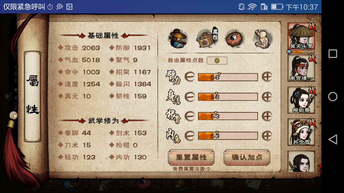The image size is (344, 193).
Task: Decrease 臂力 with minus button
Action: pyautogui.click(x=189, y=77)
